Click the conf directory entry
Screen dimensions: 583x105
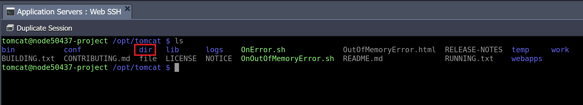pos(73,50)
